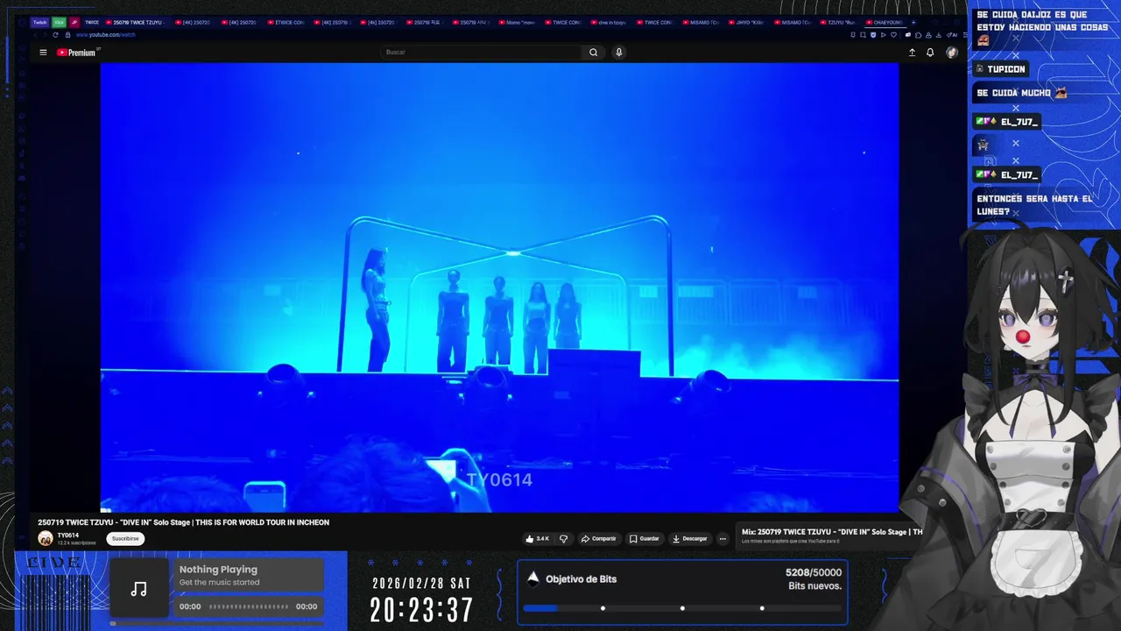
Task: Open the browser AI assistant icon
Action: (952, 35)
